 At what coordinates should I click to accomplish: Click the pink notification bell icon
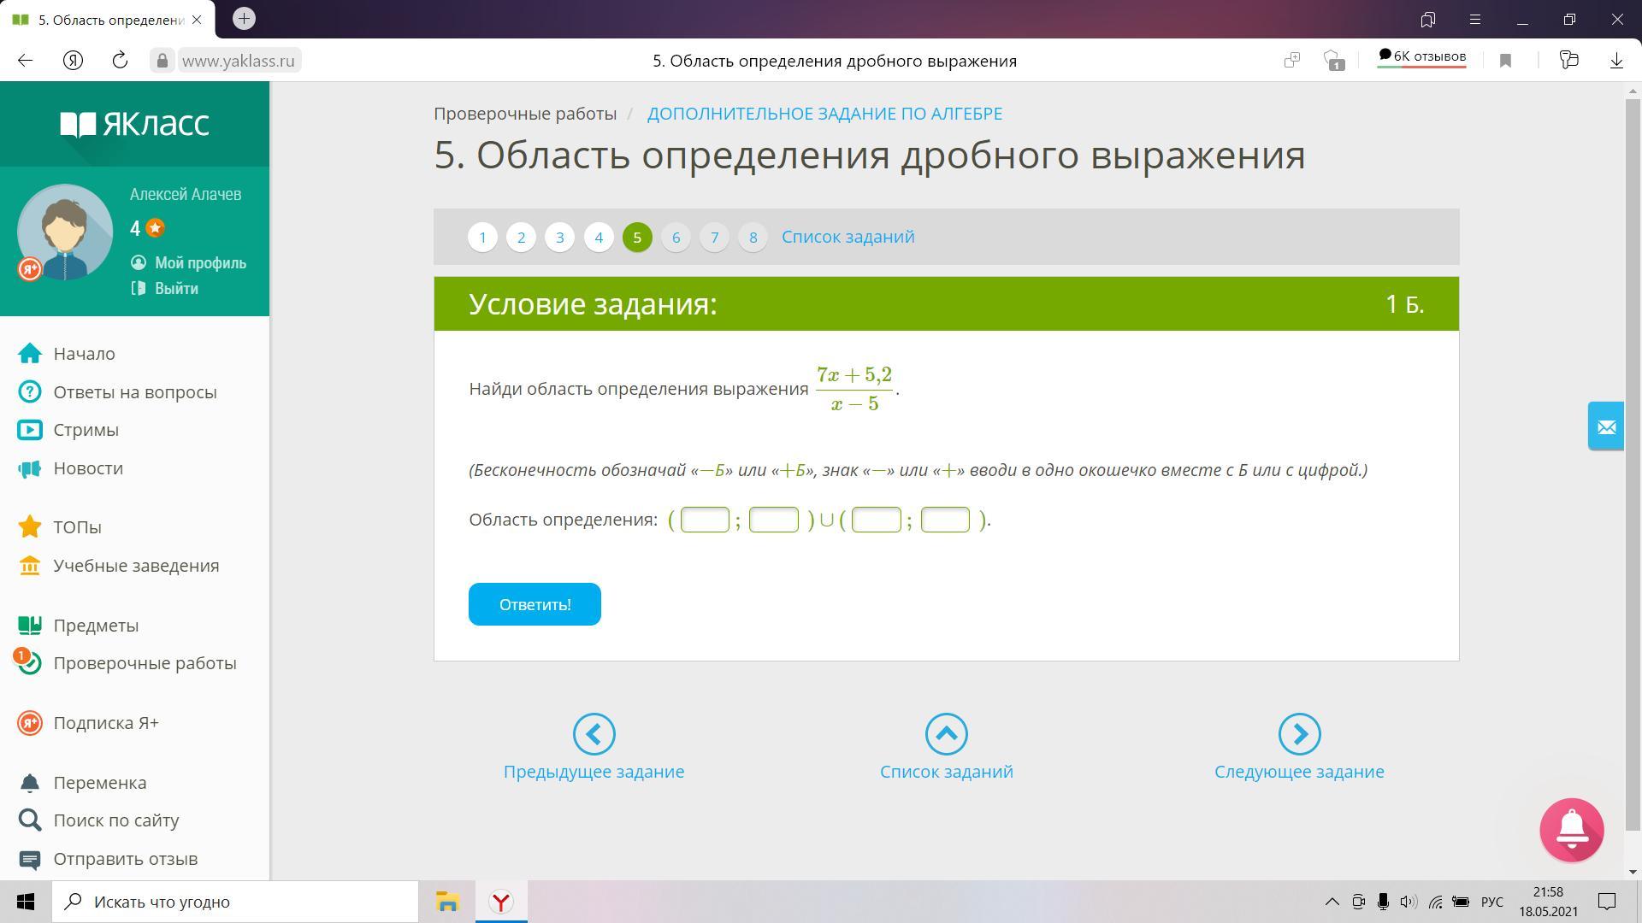click(1571, 829)
